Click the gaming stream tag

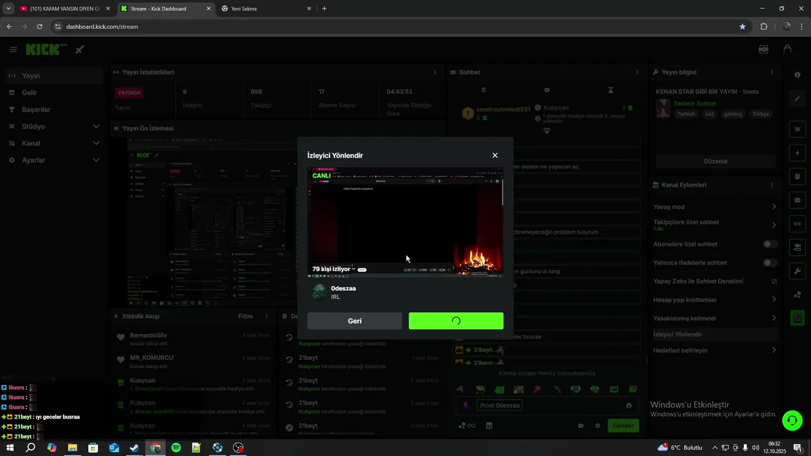(x=733, y=114)
